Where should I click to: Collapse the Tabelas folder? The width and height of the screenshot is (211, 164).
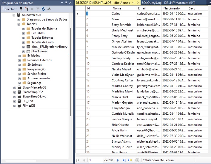(x=19, y=24)
